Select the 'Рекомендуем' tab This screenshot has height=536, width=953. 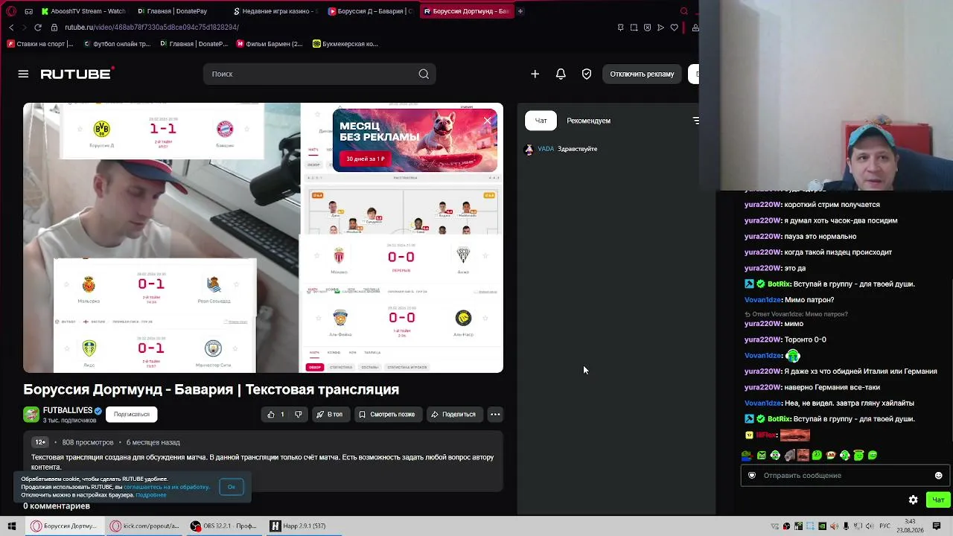click(588, 121)
